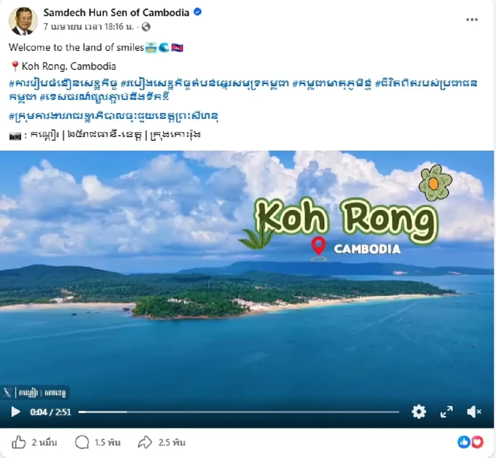This screenshot has width=496, height=458.
Task: View the heart reaction list
Action: (477, 442)
